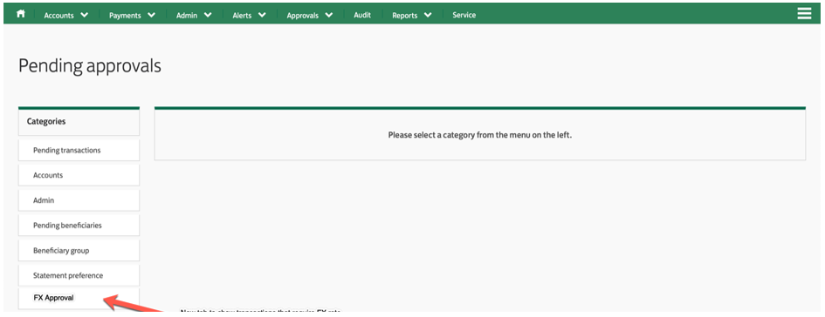The height and width of the screenshot is (317, 825).
Task: Expand the Reports menu chevron
Action: (x=428, y=15)
